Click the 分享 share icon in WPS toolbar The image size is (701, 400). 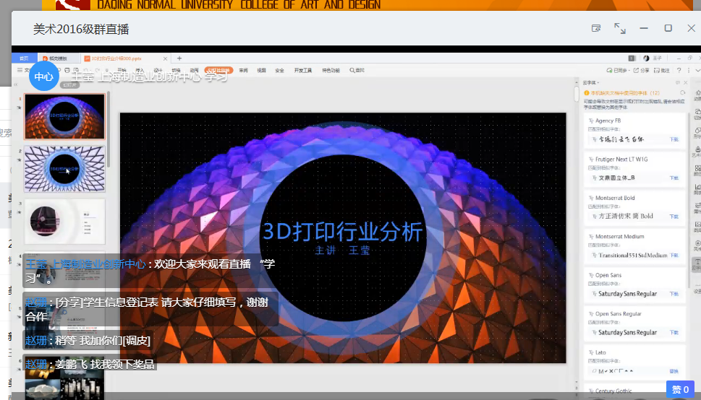pos(641,70)
